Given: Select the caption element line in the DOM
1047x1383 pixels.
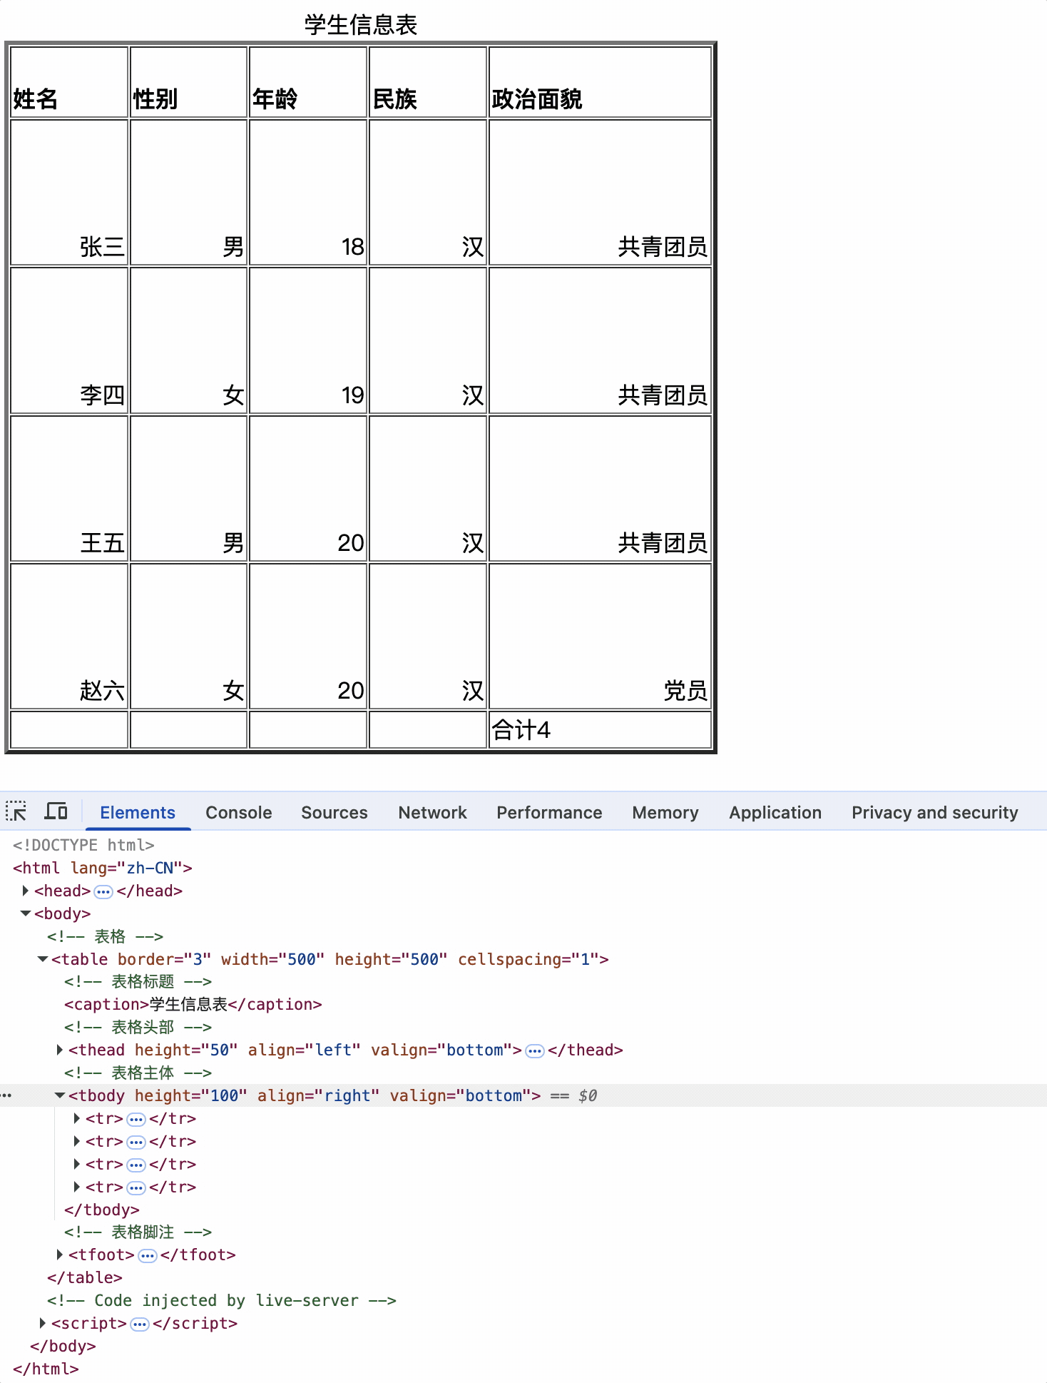Looking at the screenshot, I should pos(193,1004).
